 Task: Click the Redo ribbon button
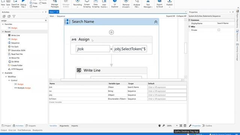[x=43, y=3]
